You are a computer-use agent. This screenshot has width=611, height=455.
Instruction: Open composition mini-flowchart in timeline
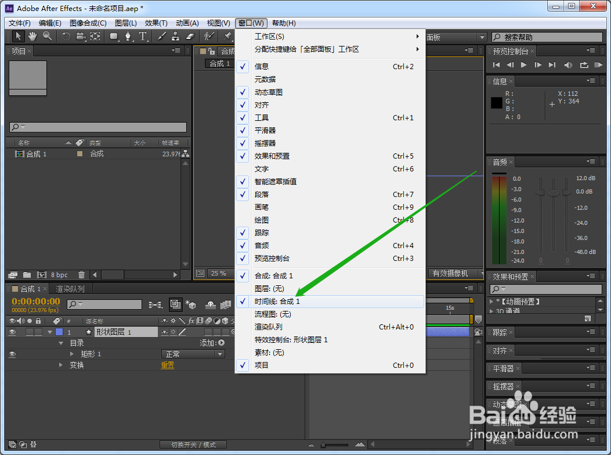[156, 304]
